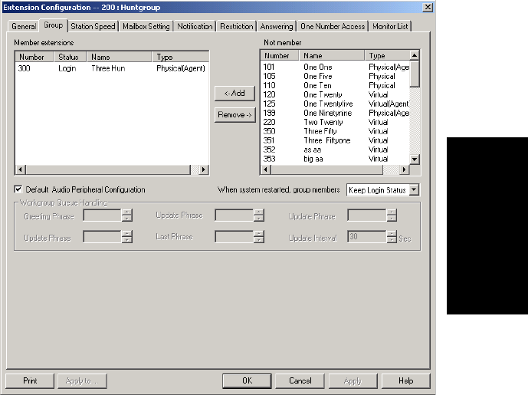Select non-member 220 Two Twenty

(335, 122)
